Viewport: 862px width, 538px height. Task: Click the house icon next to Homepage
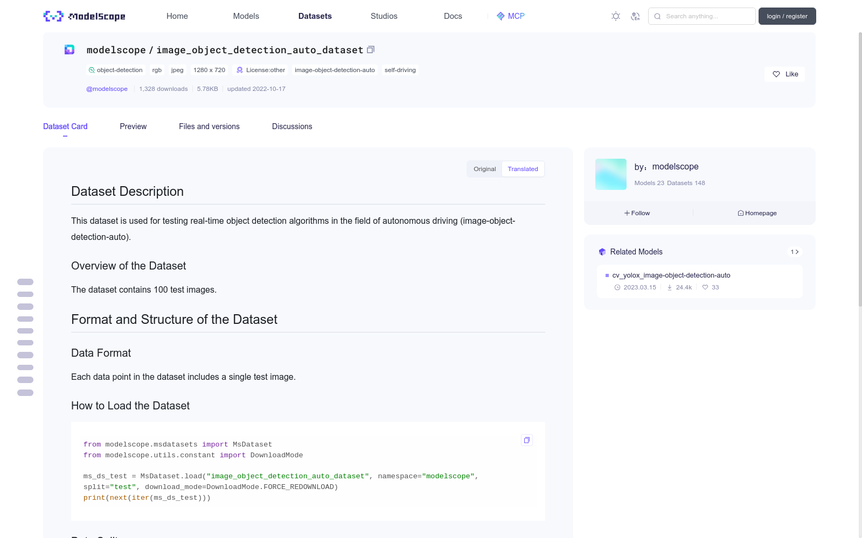click(741, 213)
